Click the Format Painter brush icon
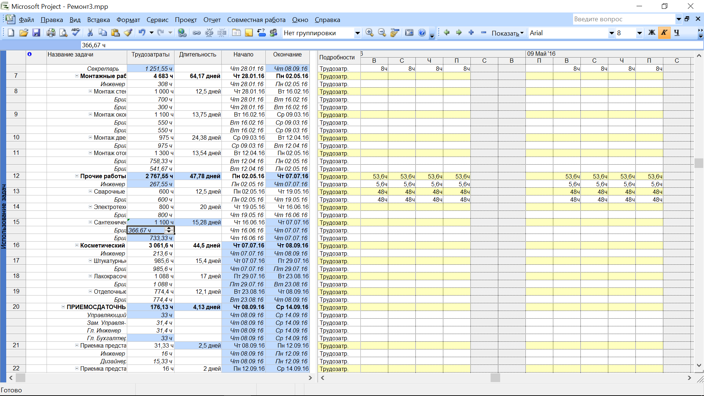Viewport: 704px width, 396px height. (128, 33)
